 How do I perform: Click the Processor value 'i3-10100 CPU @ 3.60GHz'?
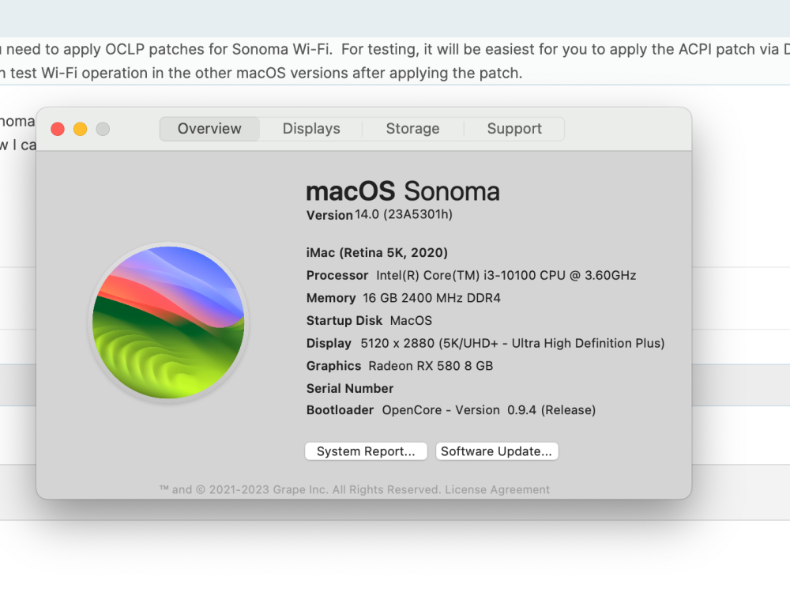(x=560, y=275)
